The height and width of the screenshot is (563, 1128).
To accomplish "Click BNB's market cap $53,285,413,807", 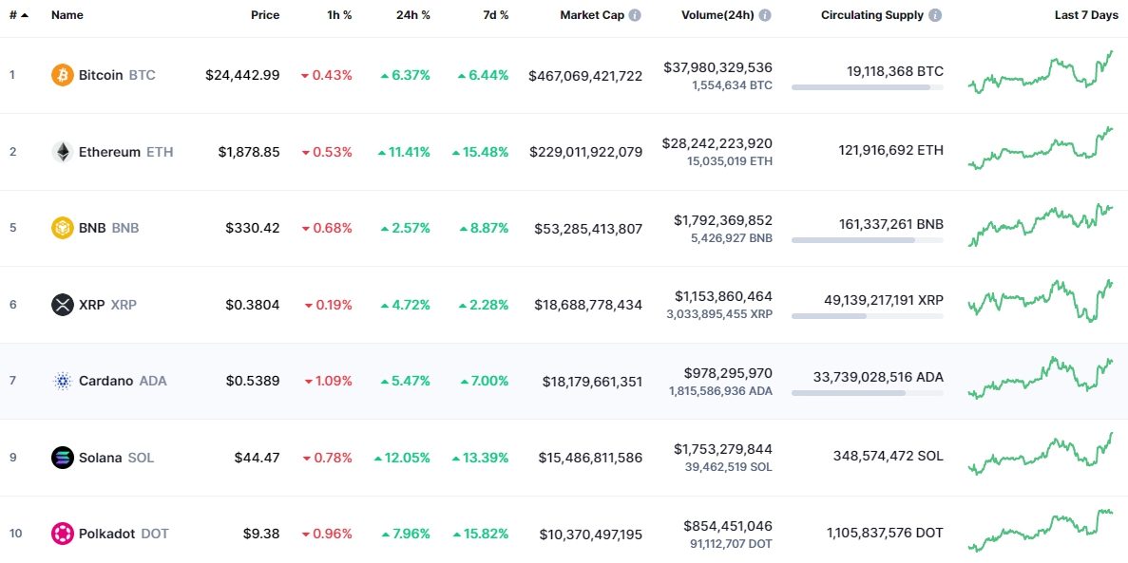I will click(588, 229).
